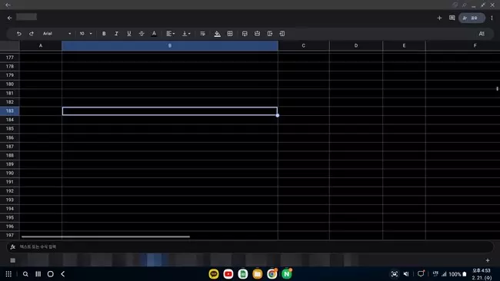This screenshot has height=281, width=500.
Task: Select row 190 header
Action: coord(10,173)
